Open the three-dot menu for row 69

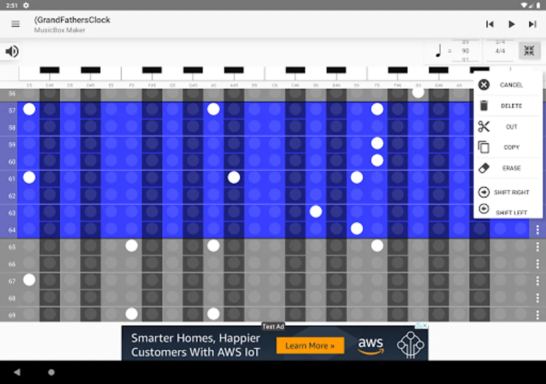[x=537, y=314]
